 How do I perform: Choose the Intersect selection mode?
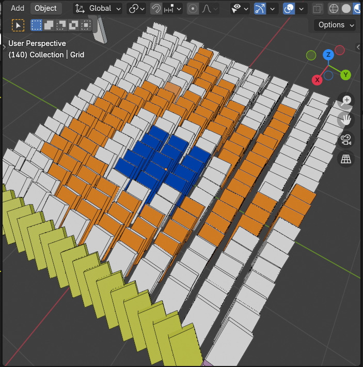click(x=86, y=25)
